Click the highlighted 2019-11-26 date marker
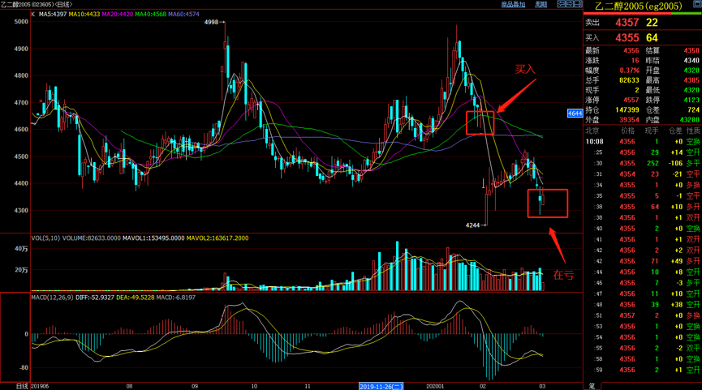This screenshot has height=390, width=702. pyautogui.click(x=382, y=386)
